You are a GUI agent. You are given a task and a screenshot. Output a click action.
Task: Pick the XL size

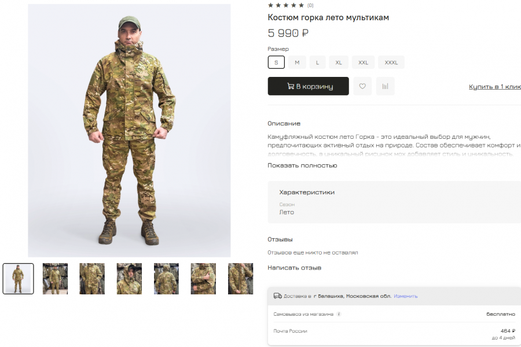[339, 62]
